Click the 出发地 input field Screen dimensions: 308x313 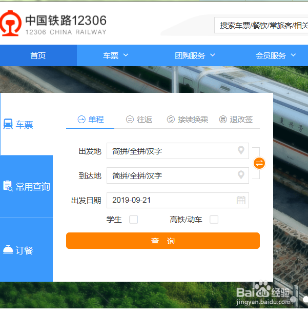tap(178, 151)
